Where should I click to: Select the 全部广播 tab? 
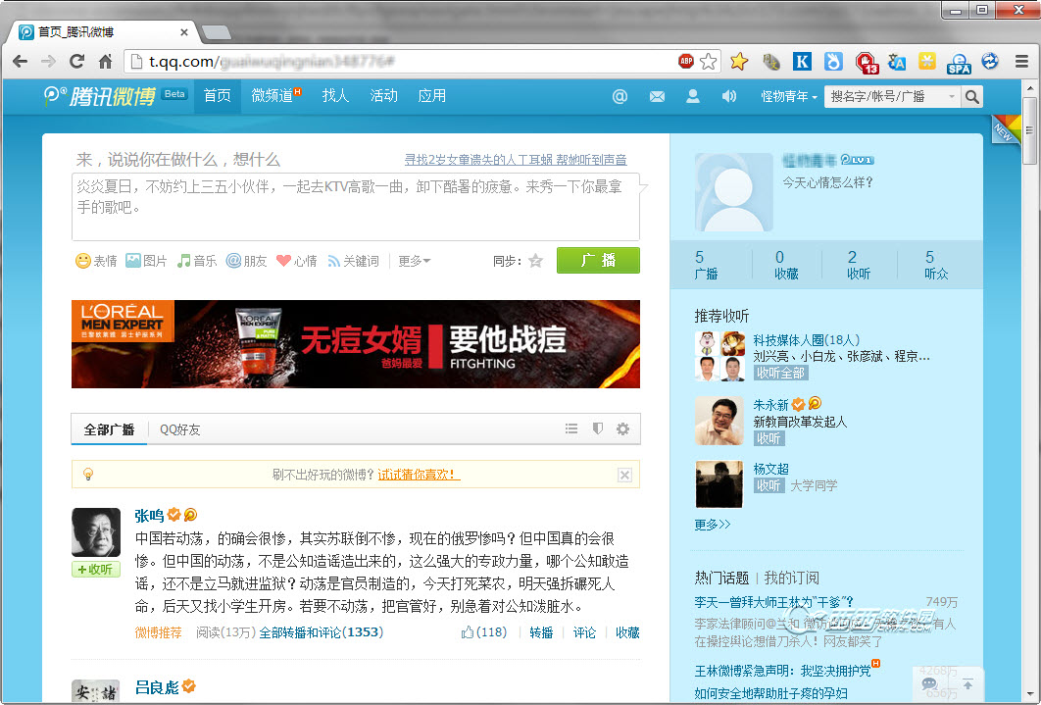(109, 429)
